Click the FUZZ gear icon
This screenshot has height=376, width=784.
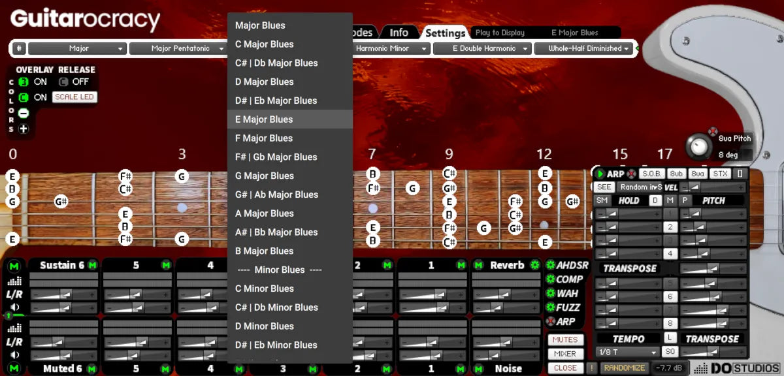tap(550, 307)
